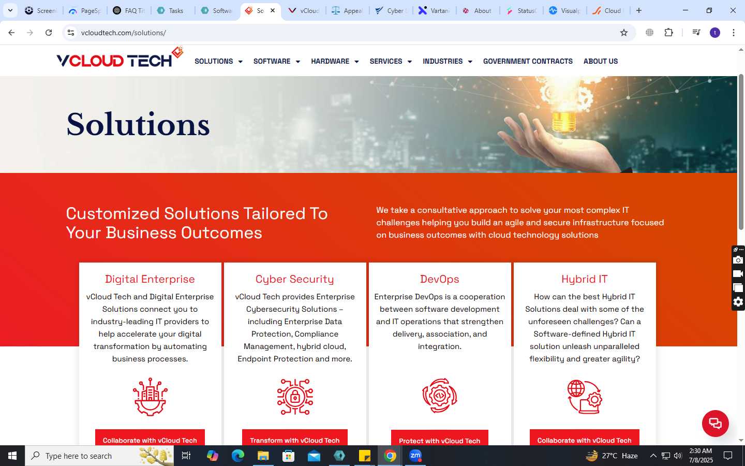
Task: Switch to the FAQ Tit tab
Action: [x=129, y=10]
